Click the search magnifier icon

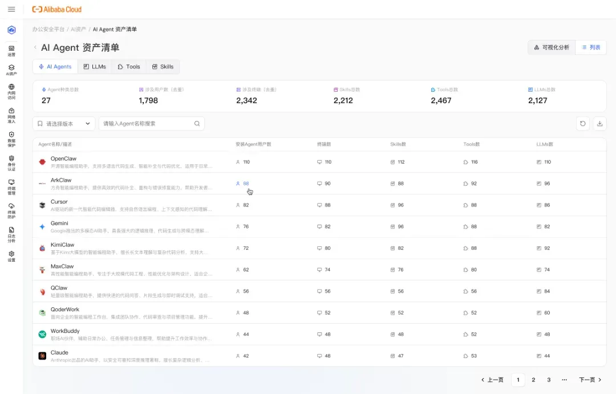(197, 123)
